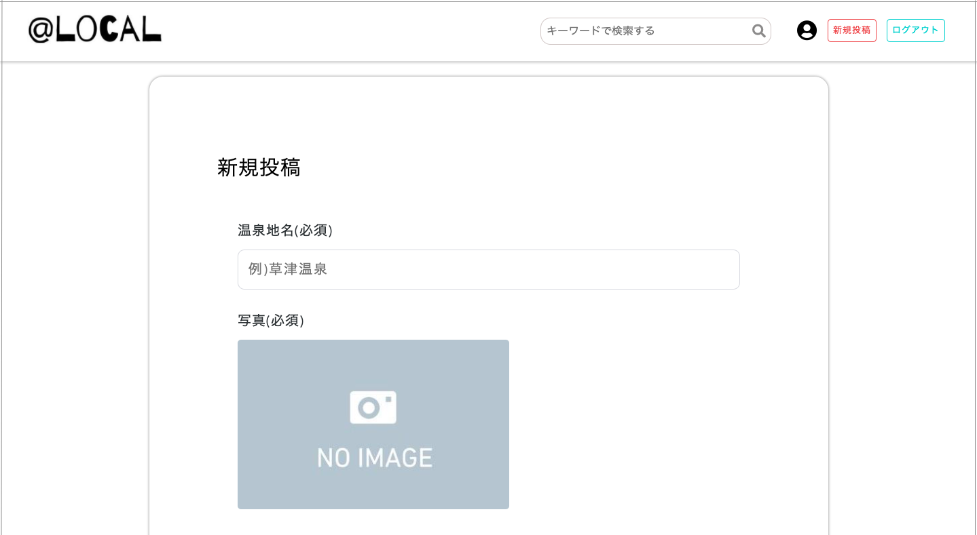The height and width of the screenshot is (535, 977).
Task: Click the magnifying glass search icon
Action: pyautogui.click(x=758, y=31)
